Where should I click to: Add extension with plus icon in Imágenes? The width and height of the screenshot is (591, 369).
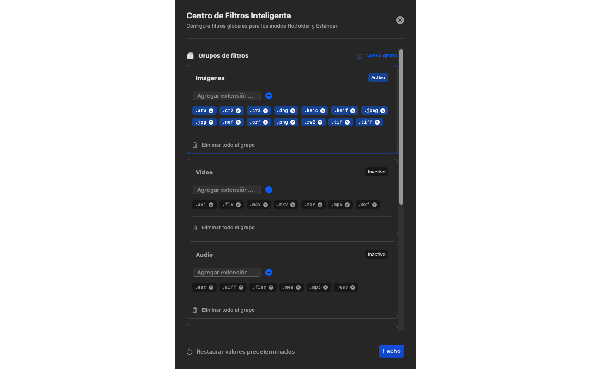tap(269, 96)
